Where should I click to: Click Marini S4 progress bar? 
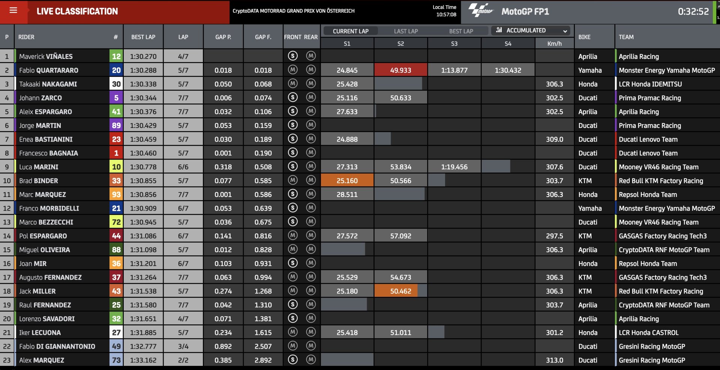point(496,167)
